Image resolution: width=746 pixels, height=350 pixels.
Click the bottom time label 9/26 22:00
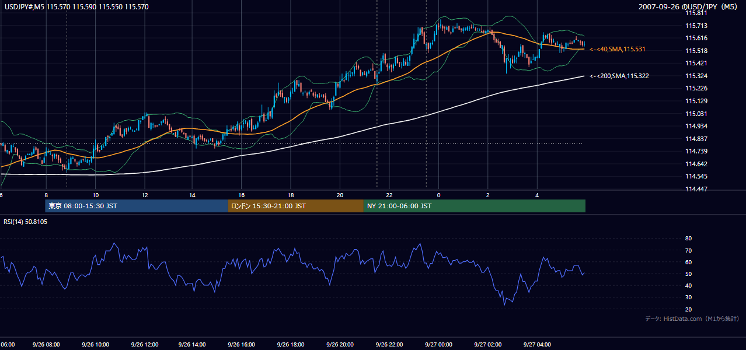pyautogui.click(x=389, y=345)
